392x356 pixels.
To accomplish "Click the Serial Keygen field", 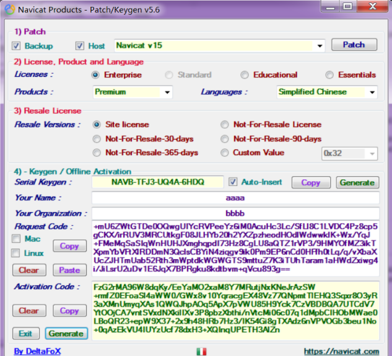I will (x=158, y=182).
